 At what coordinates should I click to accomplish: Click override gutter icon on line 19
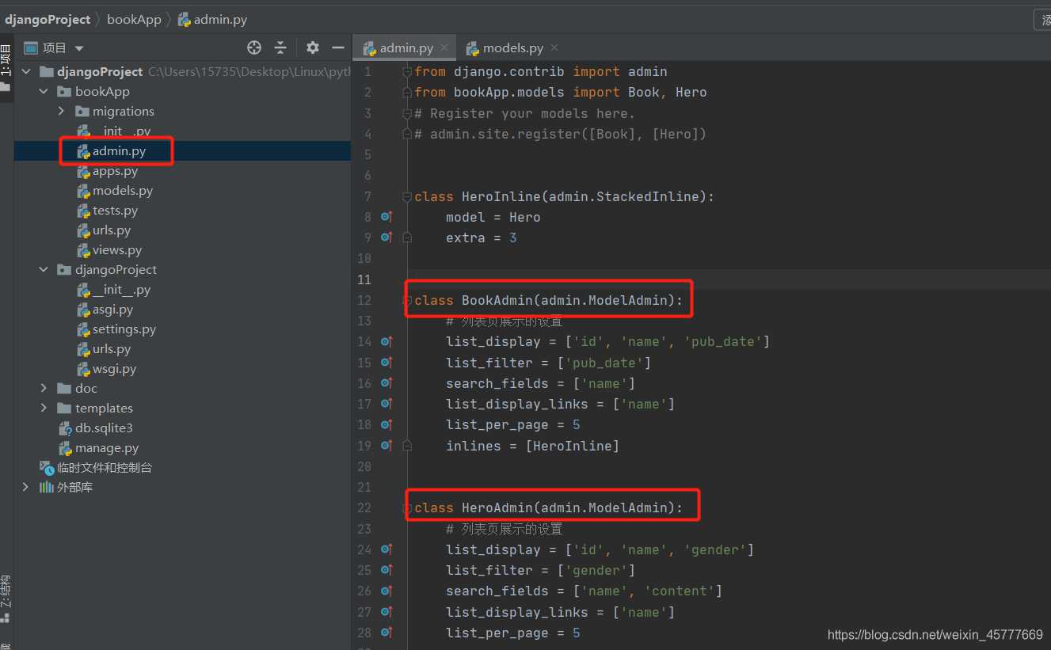coord(387,445)
